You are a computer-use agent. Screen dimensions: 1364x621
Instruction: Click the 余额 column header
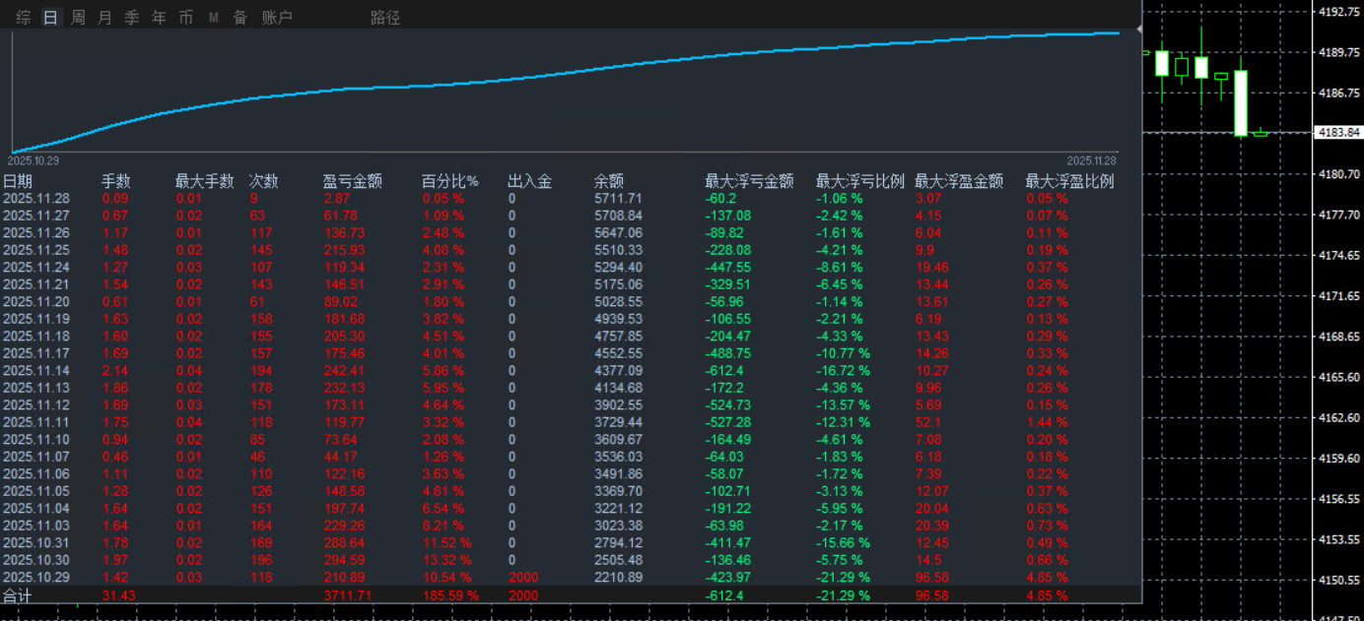point(609,181)
